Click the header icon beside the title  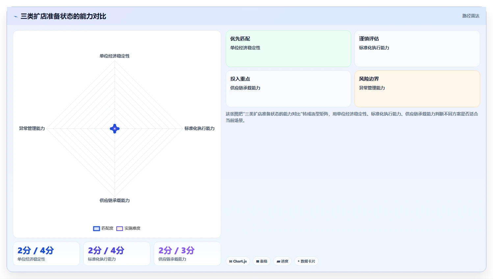[15, 16]
